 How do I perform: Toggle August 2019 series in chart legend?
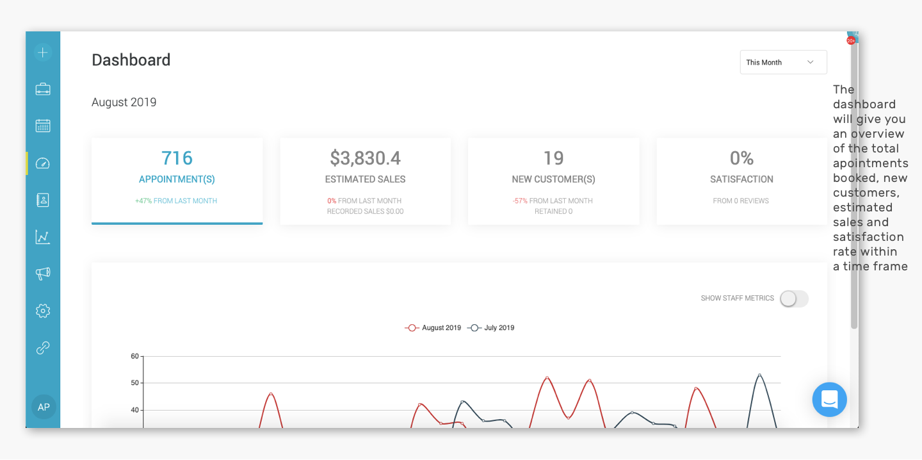click(x=433, y=328)
